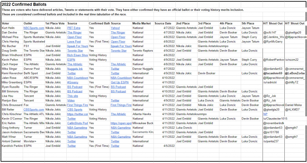
Task: Open CallinShots Pod source link
Action: [x=77, y=123]
